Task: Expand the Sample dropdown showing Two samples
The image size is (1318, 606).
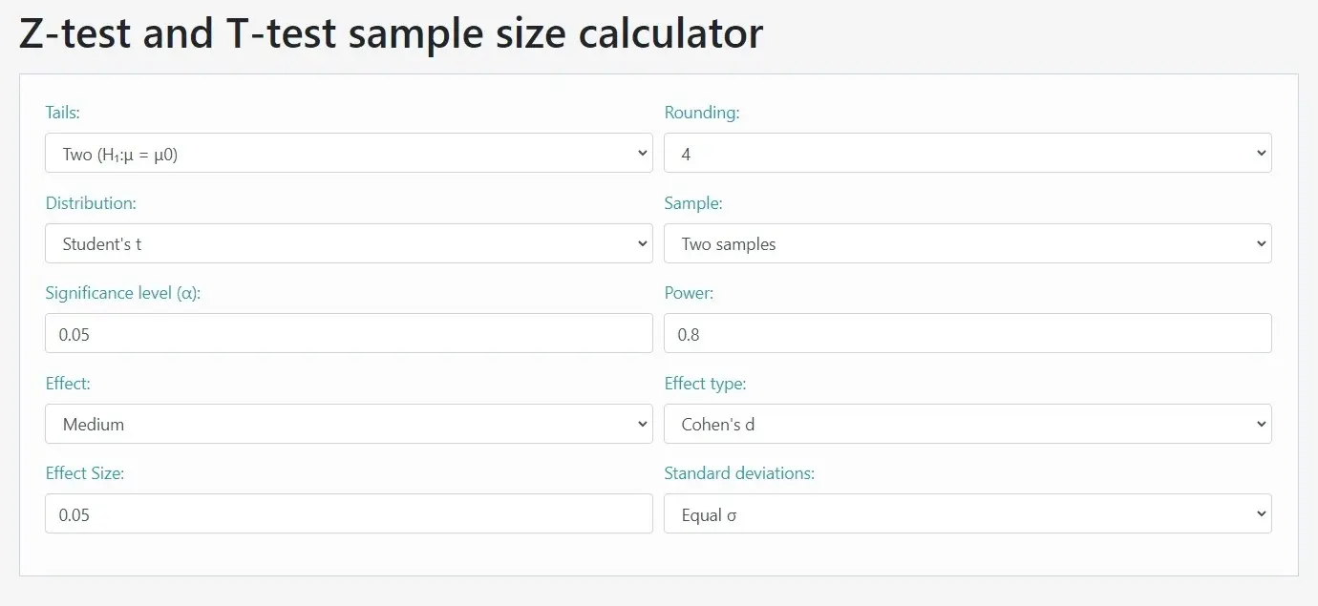Action: click(967, 243)
